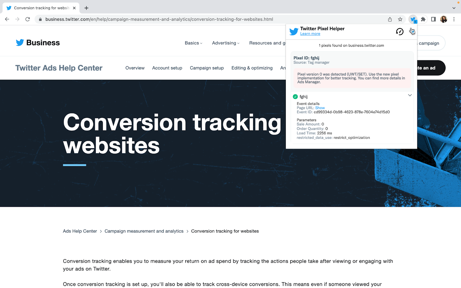Screen dimensions: 461x288
Task: Bookmark this page with the star icon
Action: pos(400,19)
